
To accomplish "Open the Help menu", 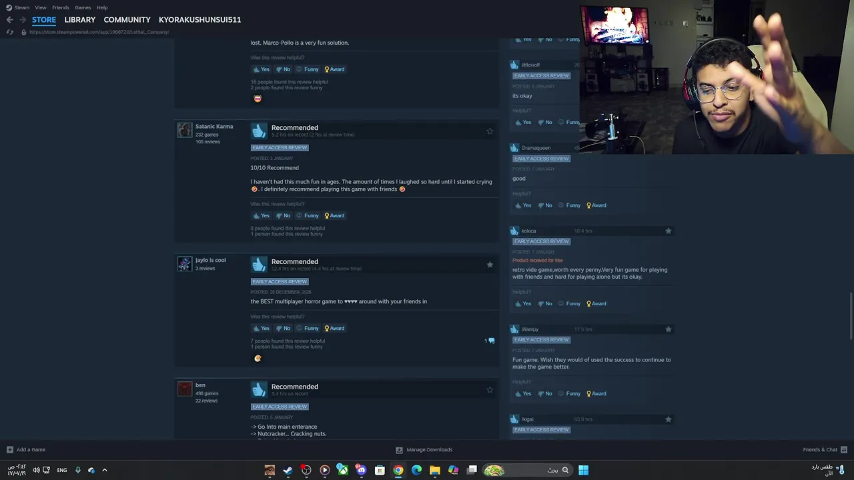I will coord(102,7).
